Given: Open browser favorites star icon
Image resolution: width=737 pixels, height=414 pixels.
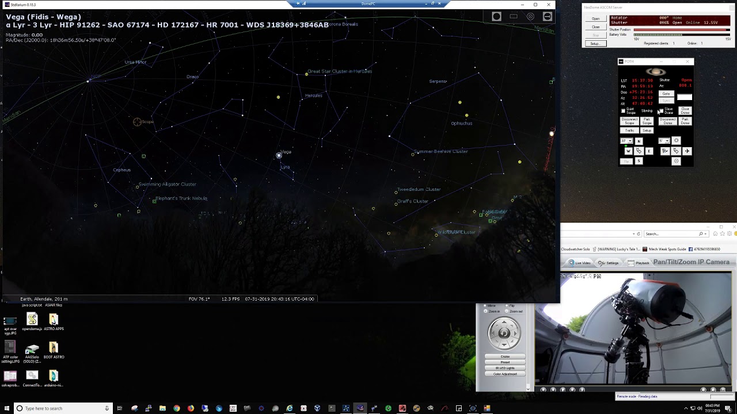Looking at the screenshot, I should click(723, 233).
